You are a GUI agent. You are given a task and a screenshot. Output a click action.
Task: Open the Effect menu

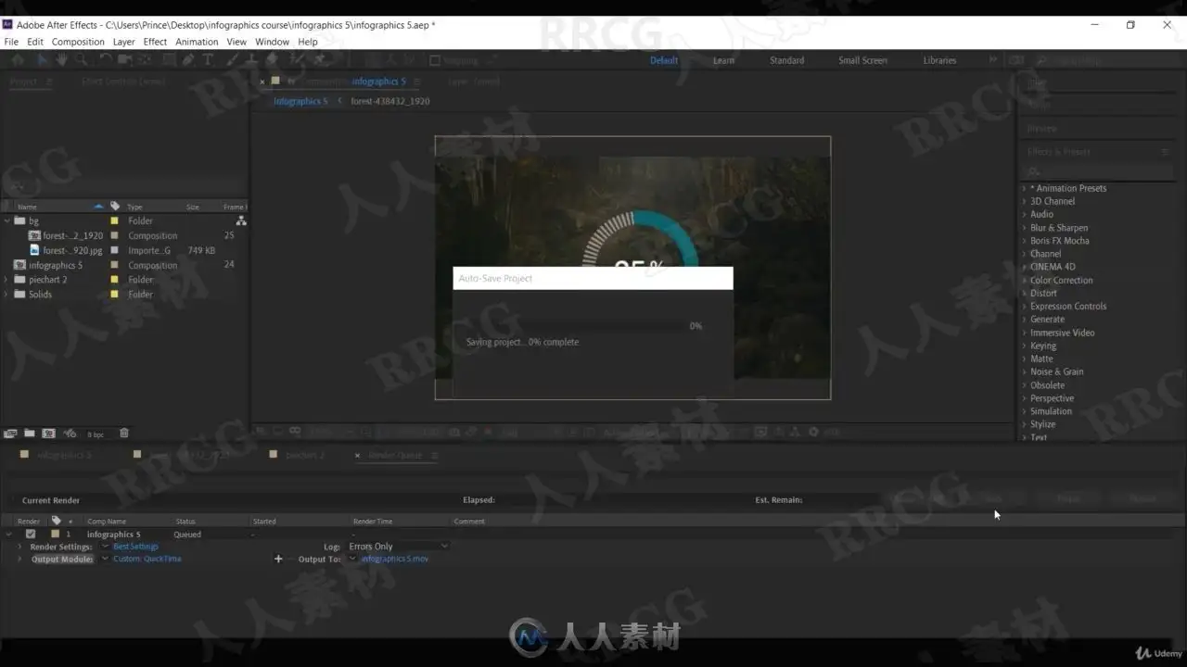tap(155, 42)
